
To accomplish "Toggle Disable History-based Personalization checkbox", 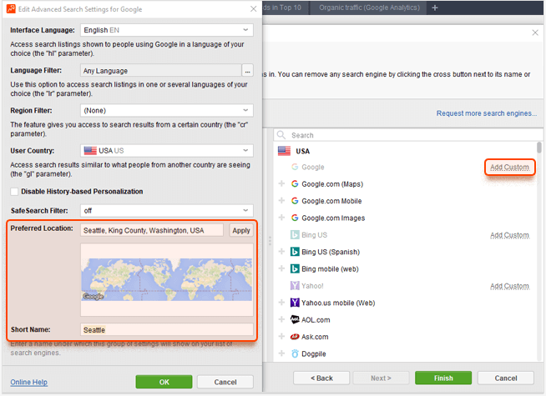I will pos(14,192).
